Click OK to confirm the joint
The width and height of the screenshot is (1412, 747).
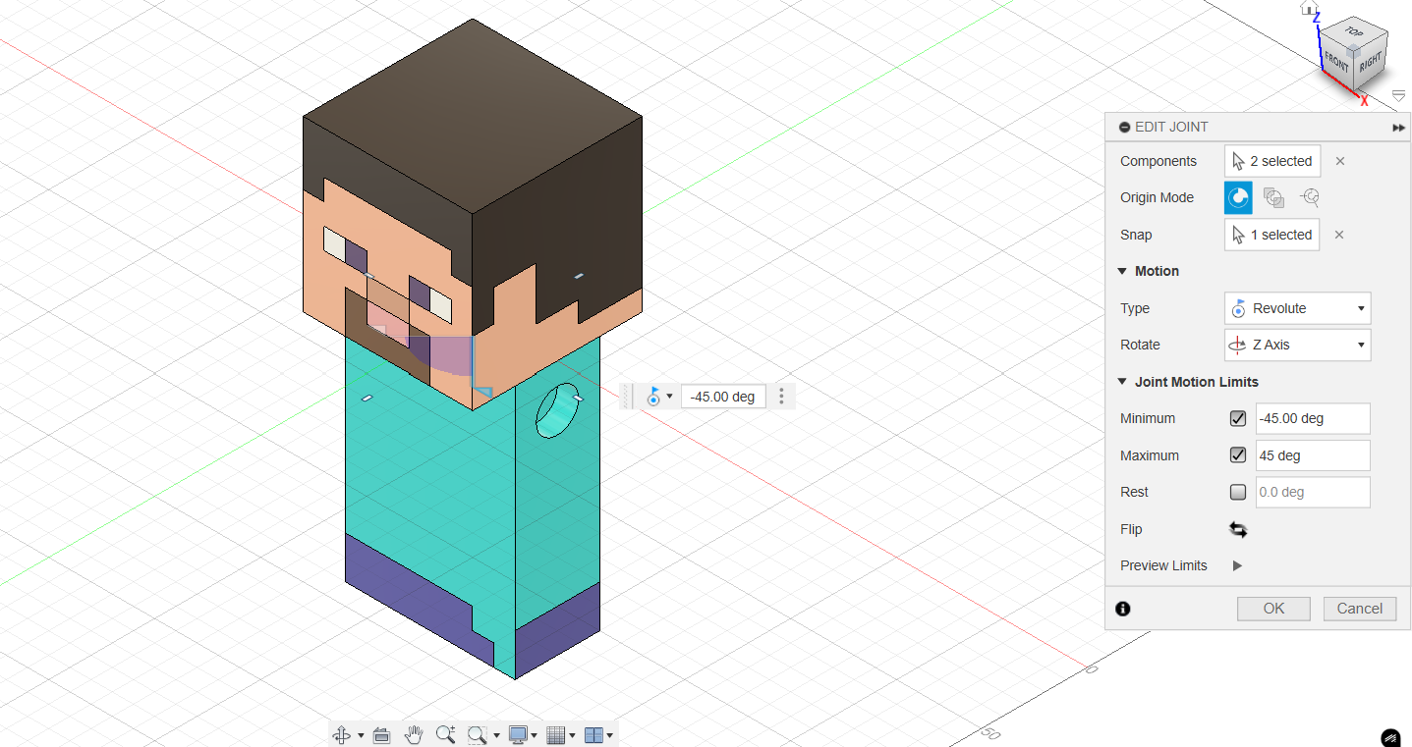pyautogui.click(x=1273, y=609)
